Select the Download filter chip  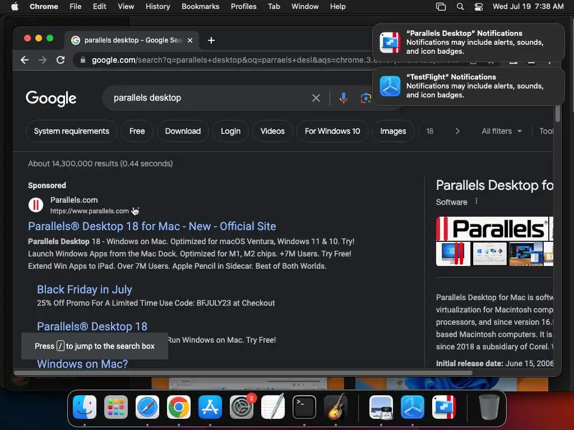[x=183, y=131]
